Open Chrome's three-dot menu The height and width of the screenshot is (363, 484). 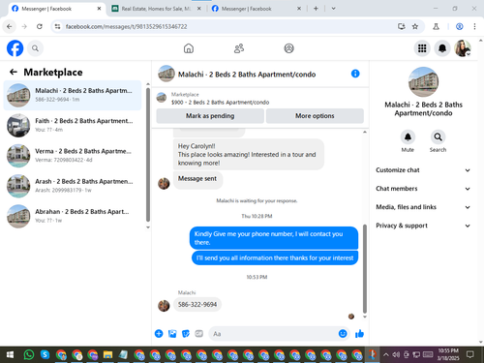pyautogui.click(x=474, y=26)
